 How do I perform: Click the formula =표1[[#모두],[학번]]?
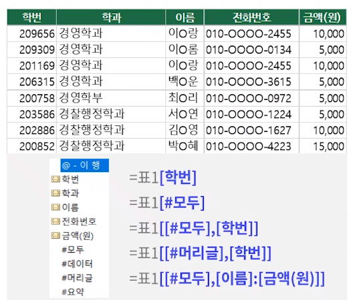194,229
